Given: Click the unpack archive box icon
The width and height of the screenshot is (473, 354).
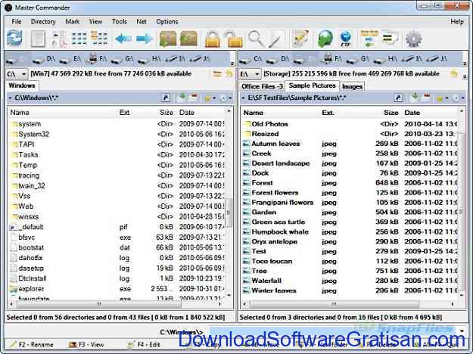Looking at the screenshot, I should click(x=188, y=39).
